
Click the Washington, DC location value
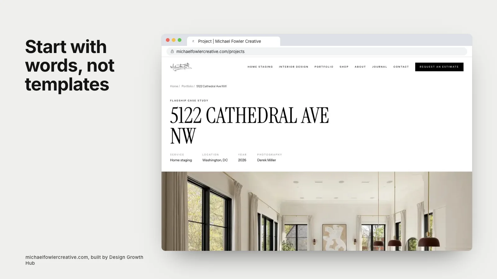[215, 160]
